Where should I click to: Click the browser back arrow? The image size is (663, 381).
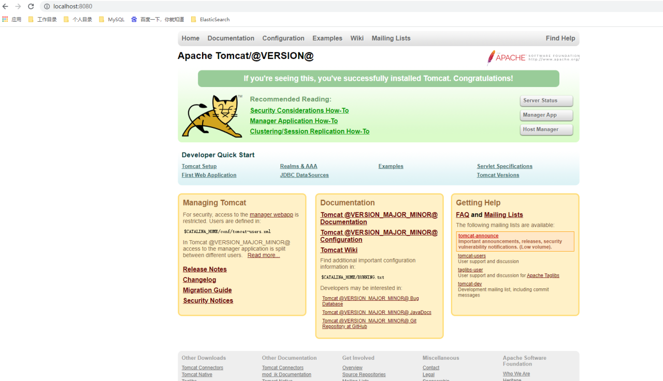tap(5, 7)
